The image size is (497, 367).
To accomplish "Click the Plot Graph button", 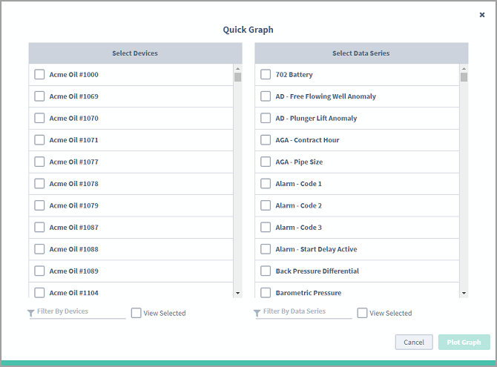I will point(464,343).
